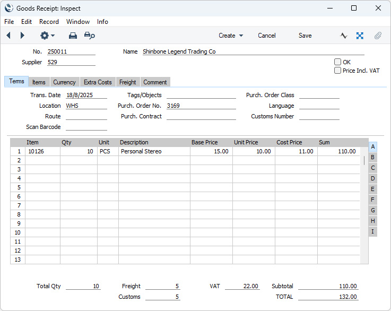Click the link manager icon
391x311 pixels.
(360, 36)
